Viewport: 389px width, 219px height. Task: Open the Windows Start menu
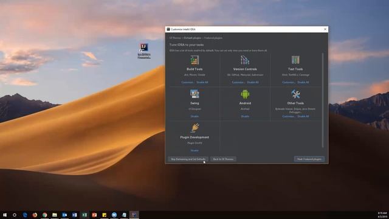[5, 215]
